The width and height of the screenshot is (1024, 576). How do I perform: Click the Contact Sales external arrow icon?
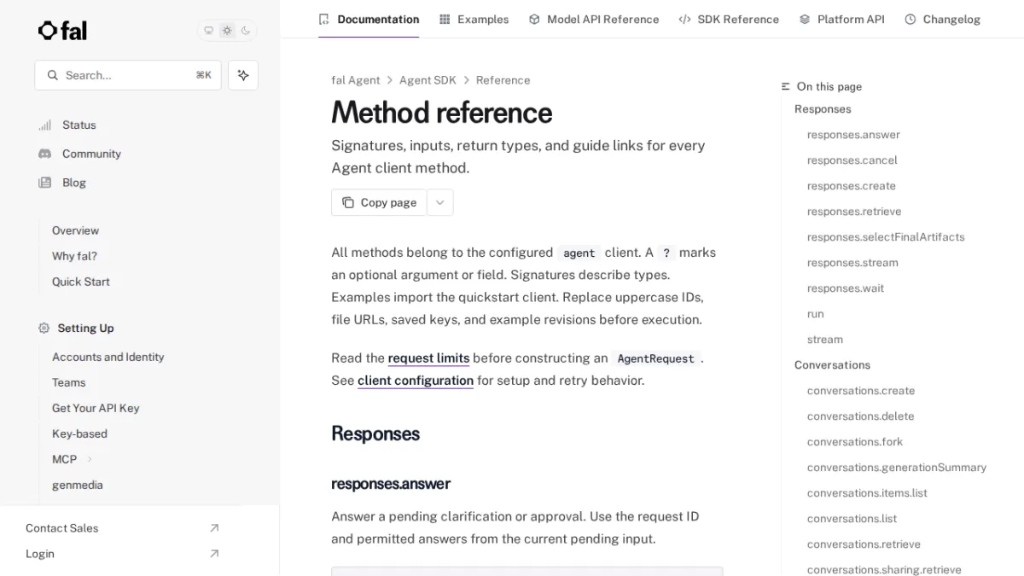[x=214, y=528]
